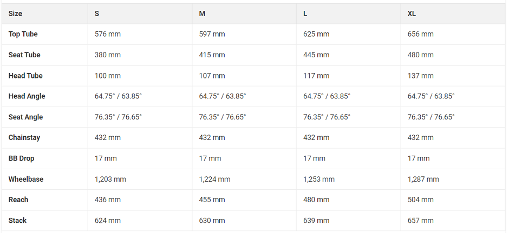Click the Top Tube row label
The height and width of the screenshot is (233, 509).
pos(23,34)
